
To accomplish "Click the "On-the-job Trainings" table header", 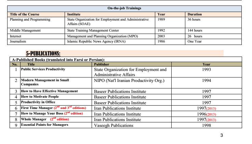I will [x=124, y=8].
